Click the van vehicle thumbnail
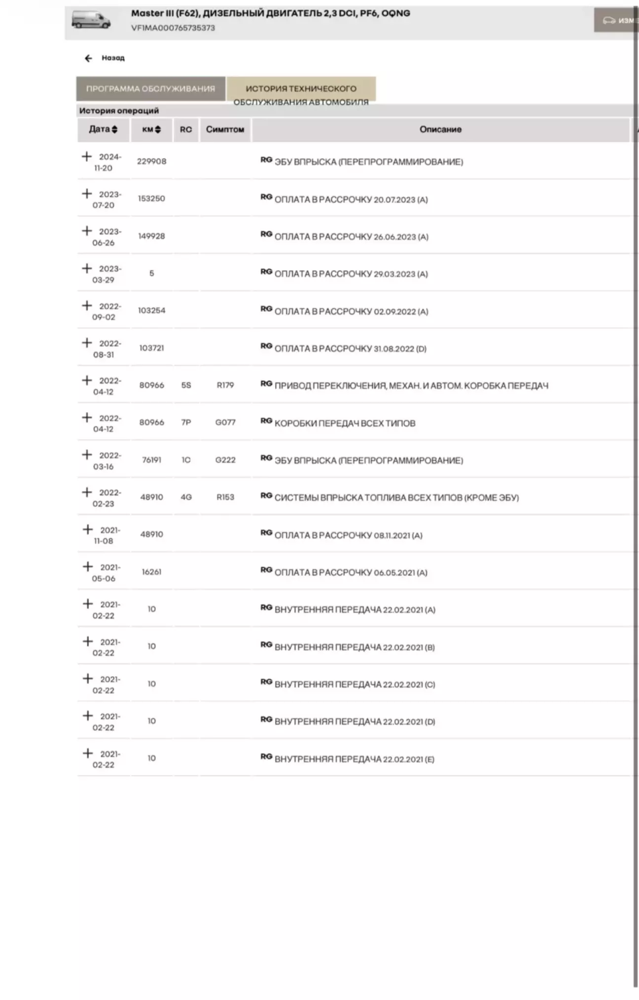639x1000 pixels. click(x=91, y=20)
